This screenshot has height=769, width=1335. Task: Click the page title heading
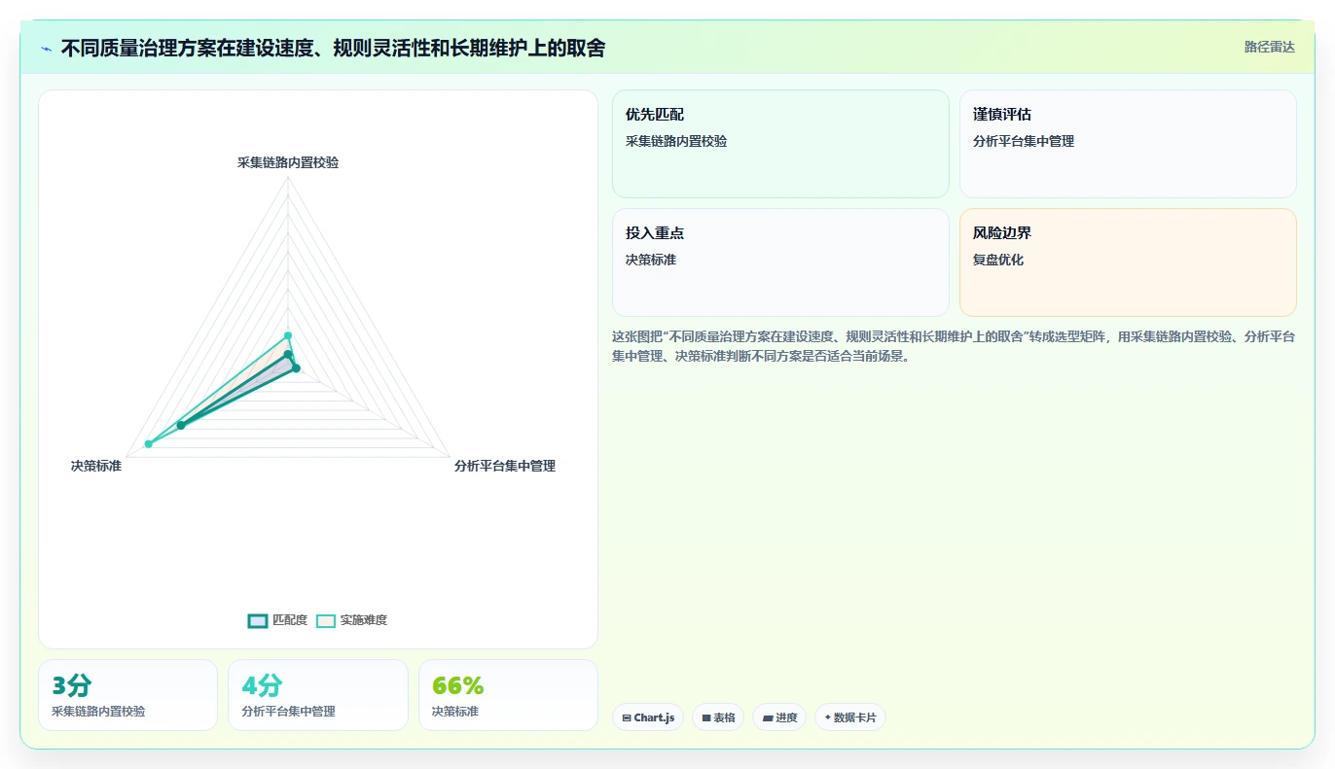[333, 48]
